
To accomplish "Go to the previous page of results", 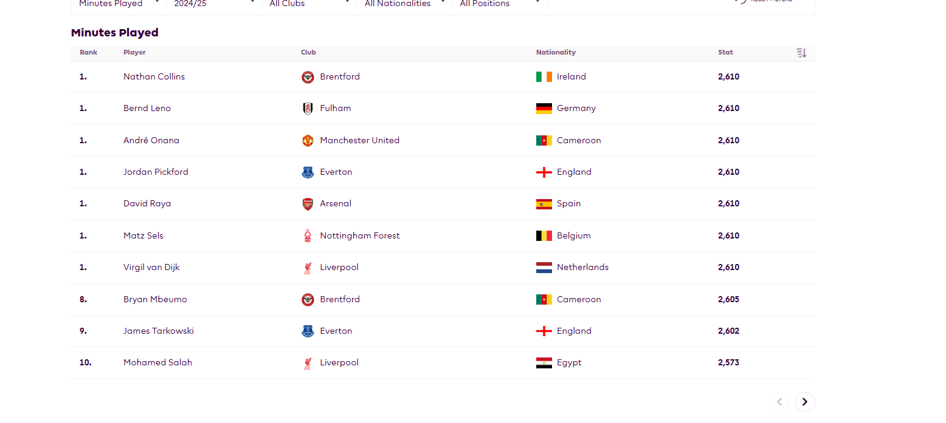I will pyautogui.click(x=779, y=402).
